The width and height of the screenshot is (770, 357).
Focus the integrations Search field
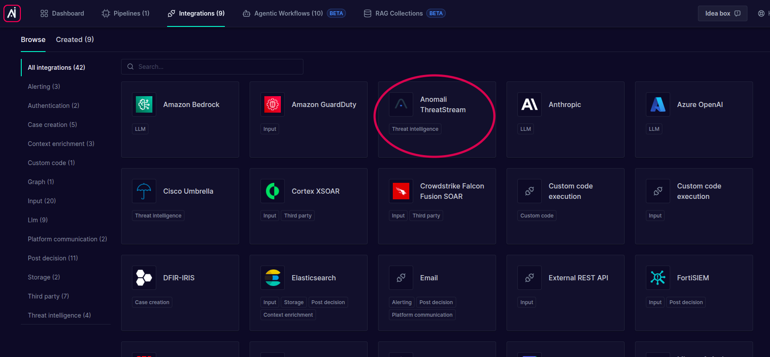[212, 67]
